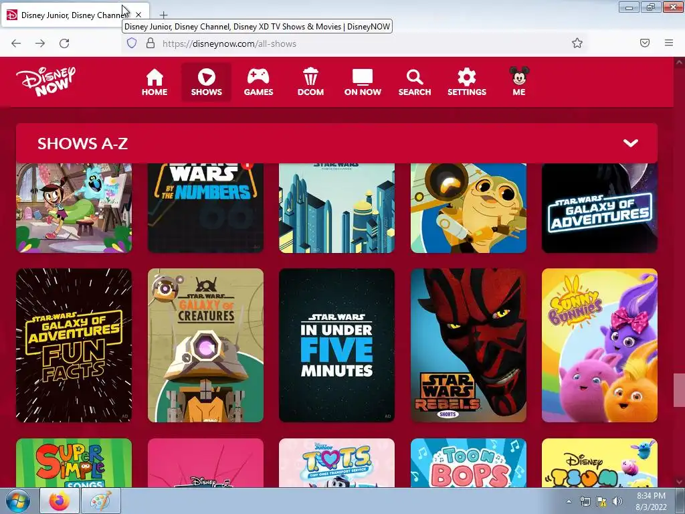Screen dimensions: 685x514
Task: Expand the Shows A-Z dropdown chevron
Action: point(630,143)
